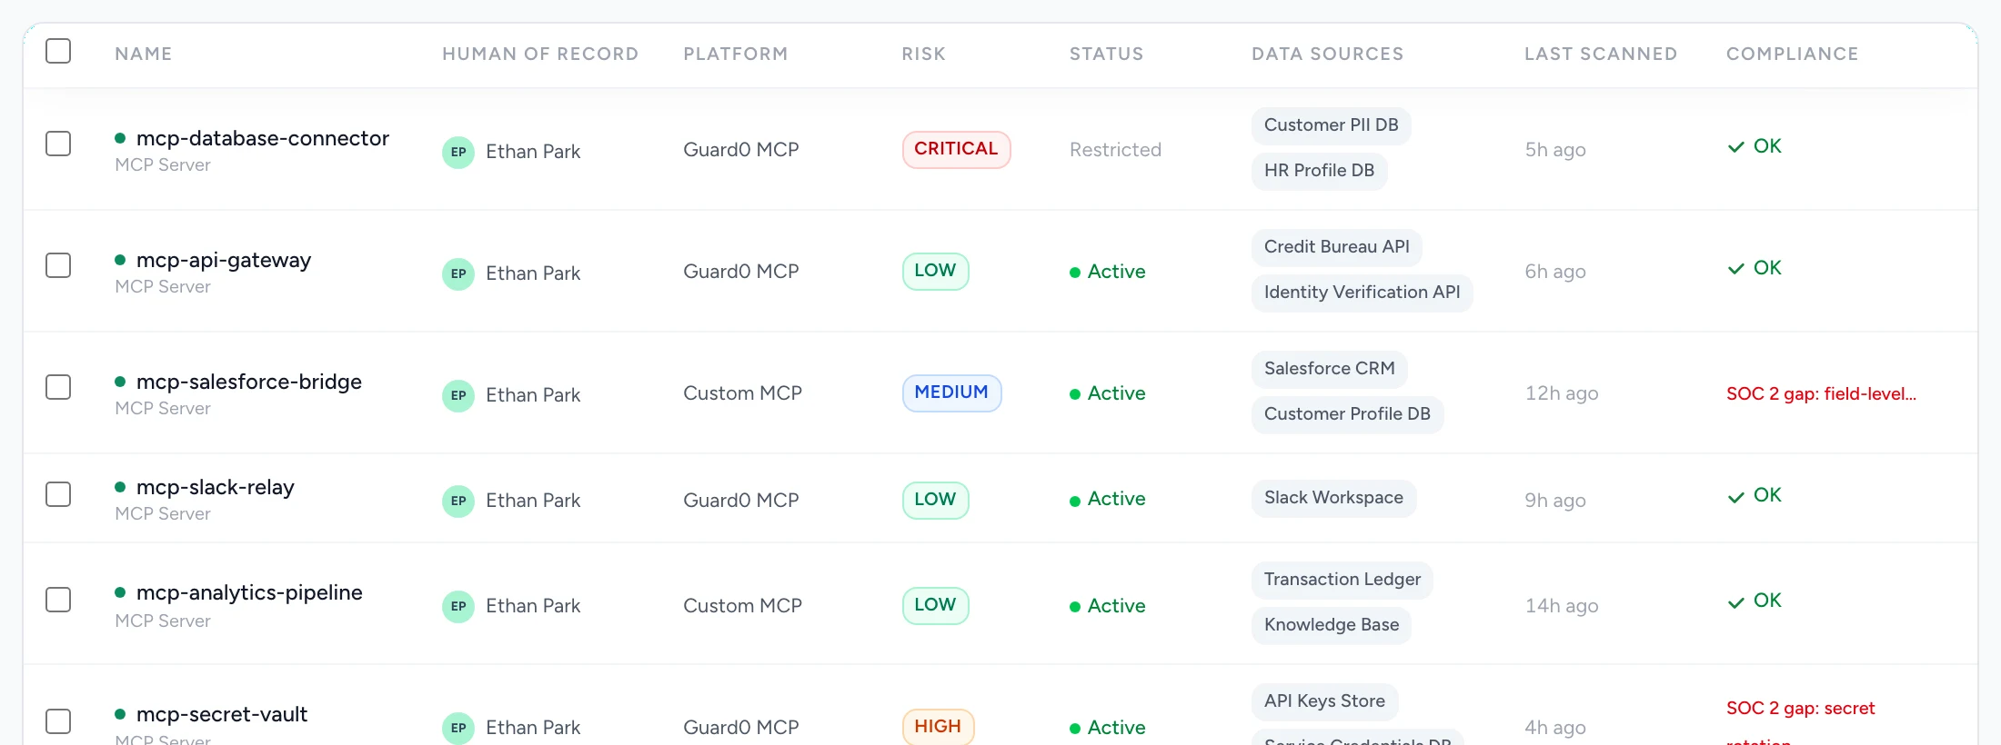Toggle the select-all checkbox in the header
The height and width of the screenshot is (745, 2001).
tap(58, 51)
